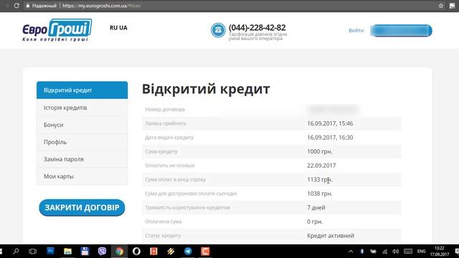459x258 pixels.
Task: Open the orange Camtasia recorder taskbar icon
Action: (x=205, y=252)
